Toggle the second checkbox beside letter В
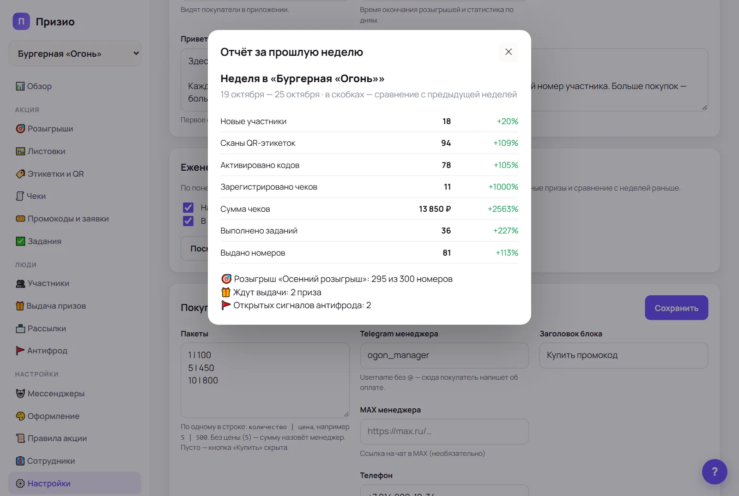The width and height of the screenshot is (739, 496). (188, 221)
